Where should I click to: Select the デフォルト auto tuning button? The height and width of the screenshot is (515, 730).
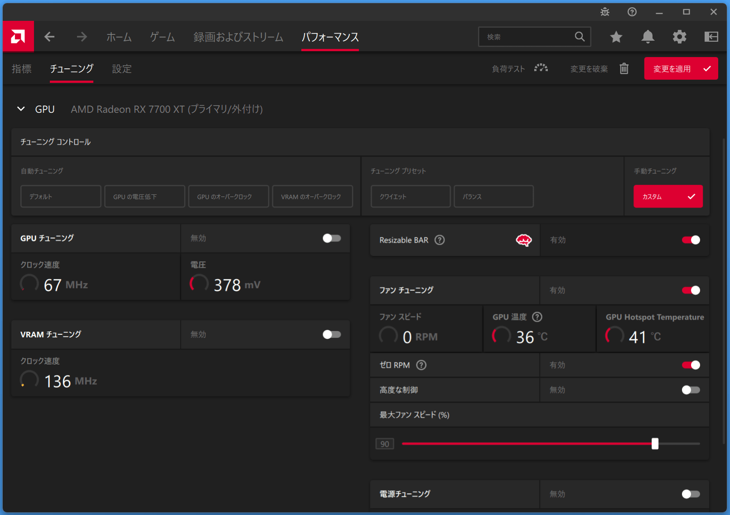tap(61, 197)
